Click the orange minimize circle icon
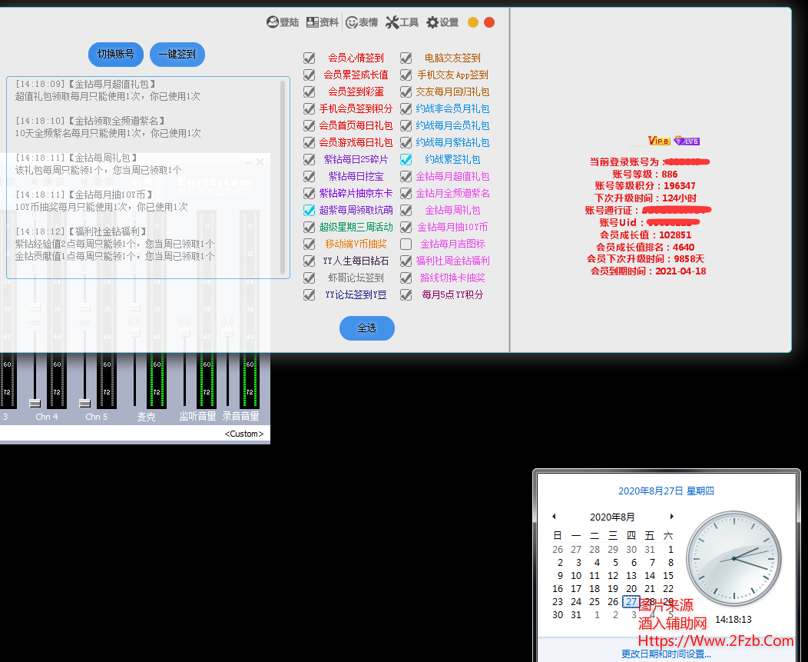Image resolution: width=808 pixels, height=662 pixels. pyautogui.click(x=473, y=22)
